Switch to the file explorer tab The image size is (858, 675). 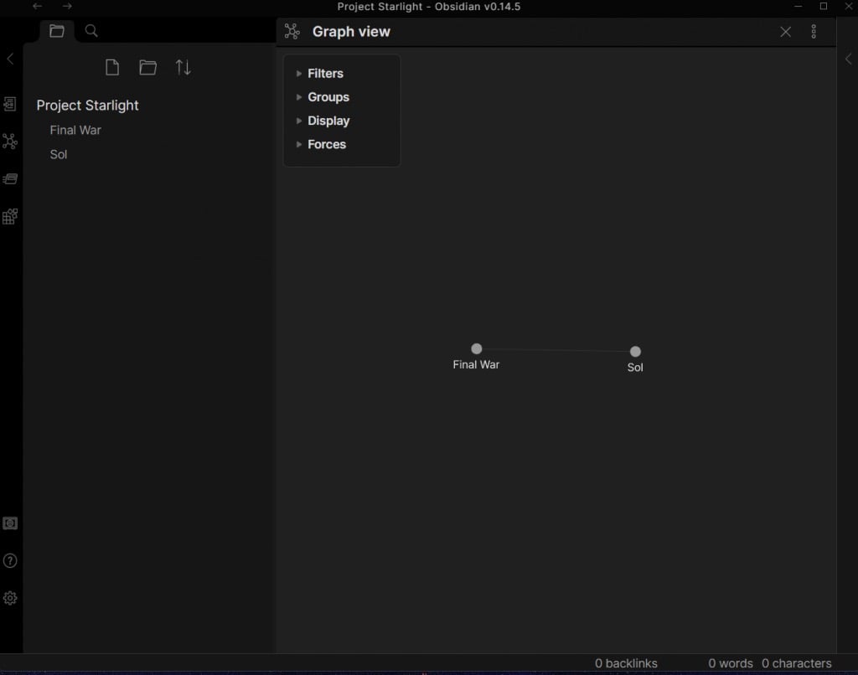pyautogui.click(x=57, y=31)
